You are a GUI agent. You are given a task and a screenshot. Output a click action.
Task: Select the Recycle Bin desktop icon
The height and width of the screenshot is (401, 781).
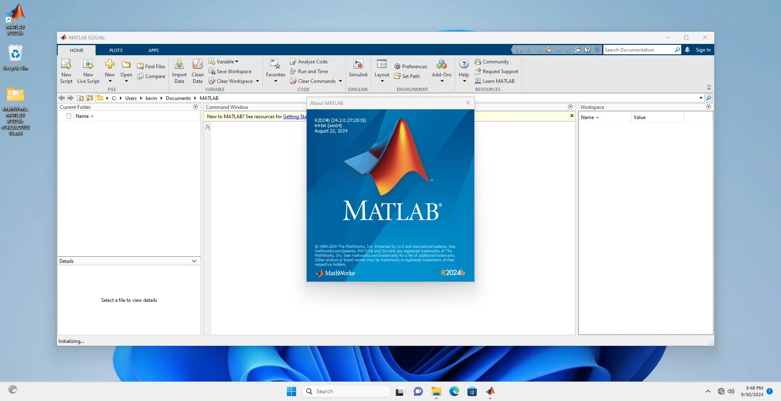point(15,57)
